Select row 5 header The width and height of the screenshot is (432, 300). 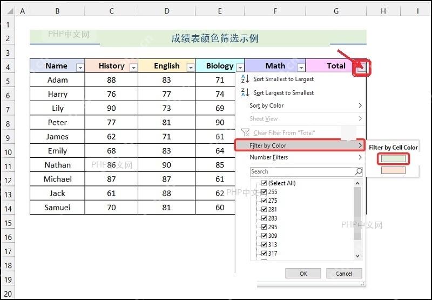pos(8,81)
